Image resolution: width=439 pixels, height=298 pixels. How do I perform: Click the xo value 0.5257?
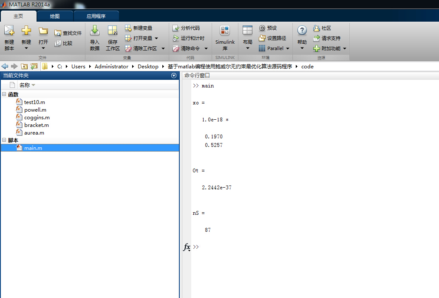[214, 145]
